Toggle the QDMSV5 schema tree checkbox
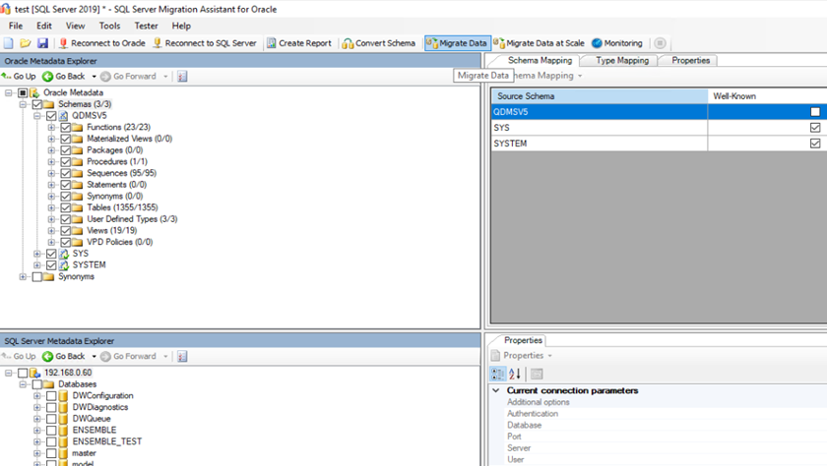 [x=51, y=116]
